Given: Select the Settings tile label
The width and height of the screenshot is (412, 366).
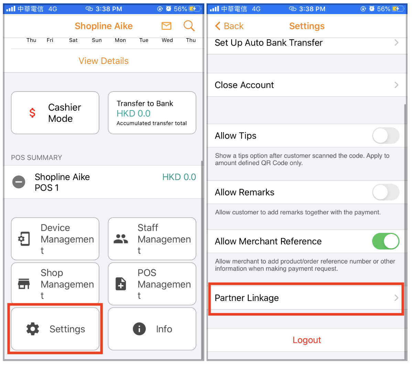Looking at the screenshot, I should point(67,329).
